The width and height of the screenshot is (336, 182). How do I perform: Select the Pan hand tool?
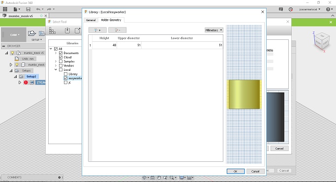(x=159, y=178)
